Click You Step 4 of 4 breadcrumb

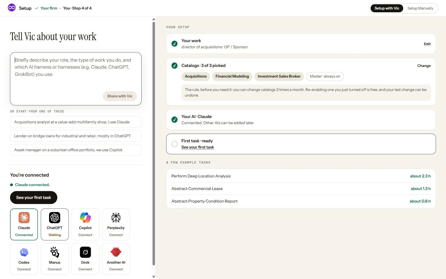77,8
